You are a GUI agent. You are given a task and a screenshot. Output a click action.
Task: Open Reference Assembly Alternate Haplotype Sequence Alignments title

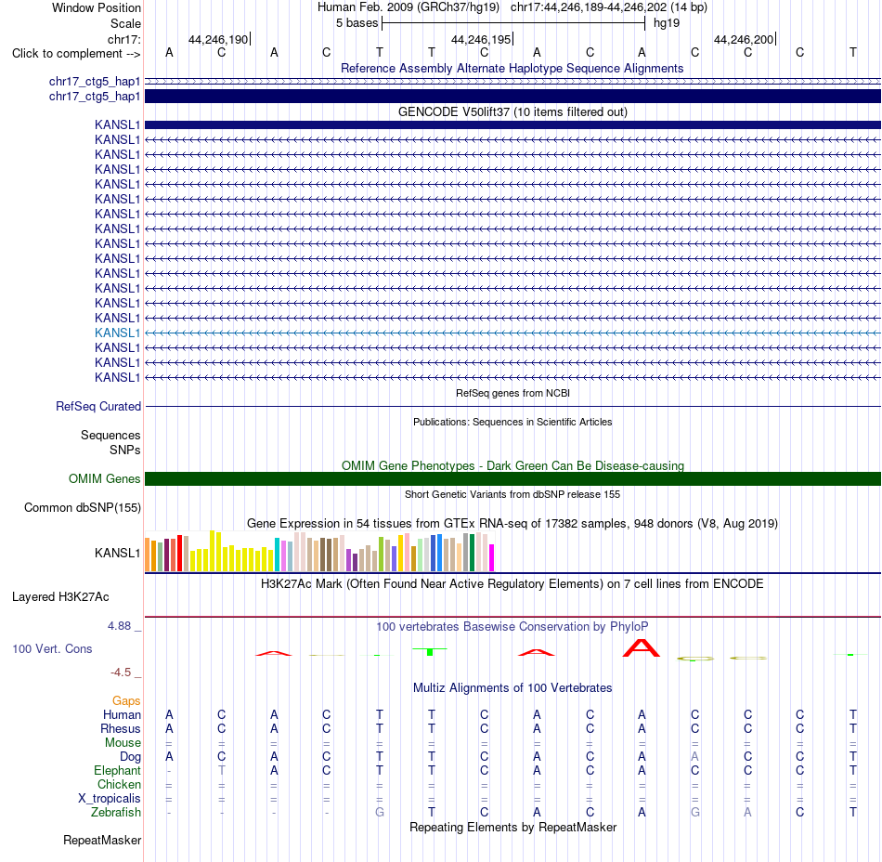point(512,68)
